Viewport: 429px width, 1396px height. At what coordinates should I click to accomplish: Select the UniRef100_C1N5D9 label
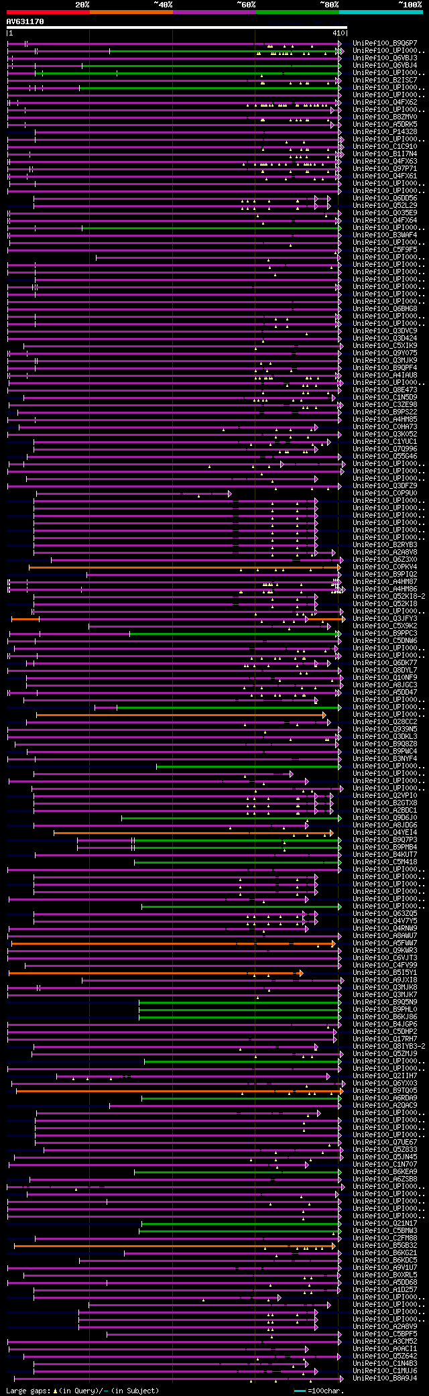[x=385, y=397]
